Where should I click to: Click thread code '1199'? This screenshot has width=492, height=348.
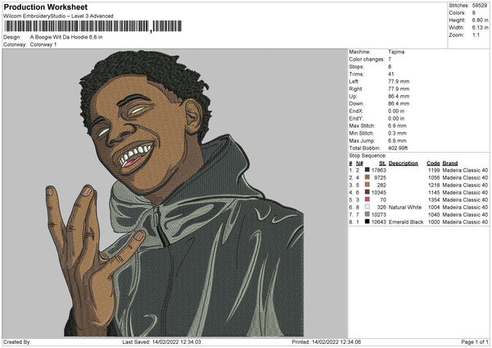434,170
